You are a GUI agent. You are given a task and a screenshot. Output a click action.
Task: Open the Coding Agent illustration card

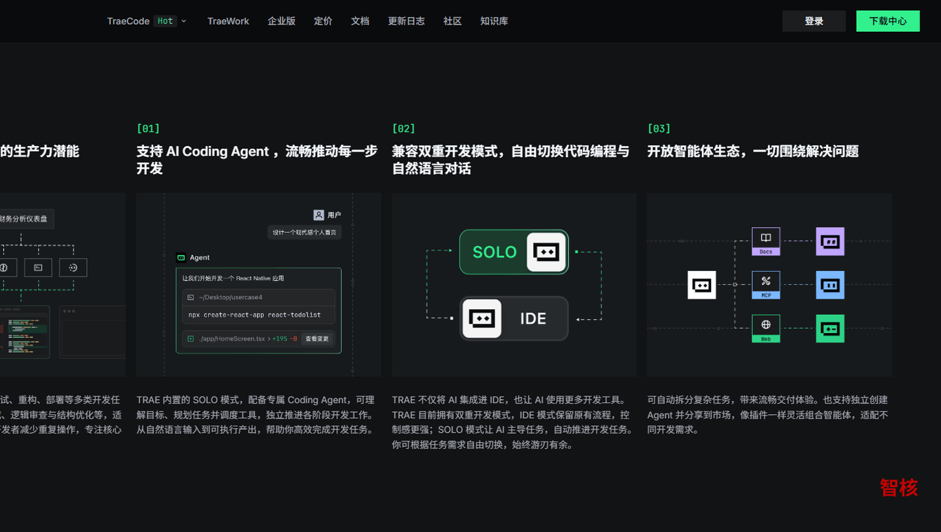click(258, 285)
